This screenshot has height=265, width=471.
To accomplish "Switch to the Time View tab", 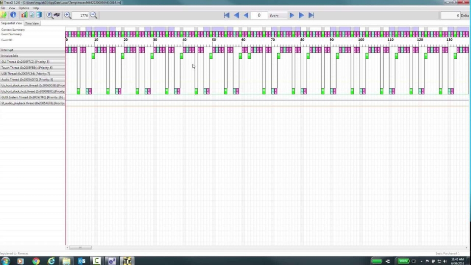I will coord(32,23).
